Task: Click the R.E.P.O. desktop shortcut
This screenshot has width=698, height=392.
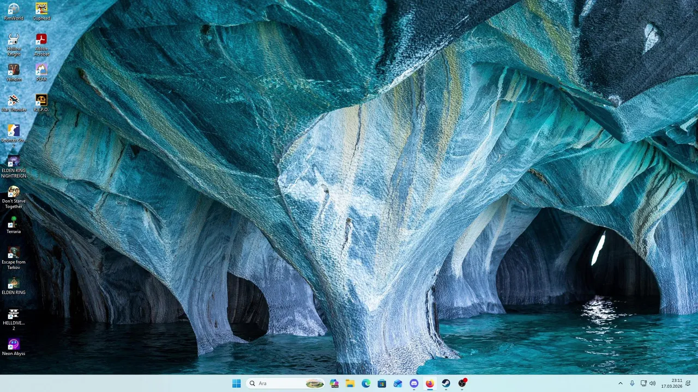Action: (x=41, y=103)
